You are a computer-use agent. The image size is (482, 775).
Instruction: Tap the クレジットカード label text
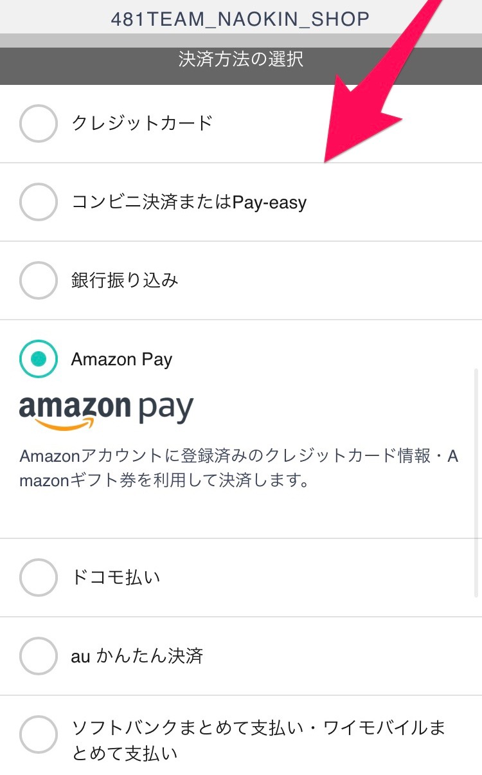click(x=142, y=123)
